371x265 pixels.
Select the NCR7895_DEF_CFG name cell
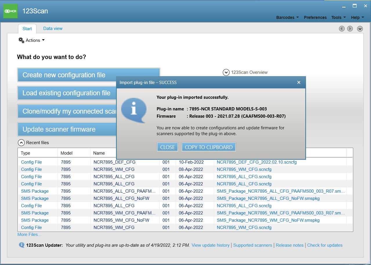click(x=114, y=162)
